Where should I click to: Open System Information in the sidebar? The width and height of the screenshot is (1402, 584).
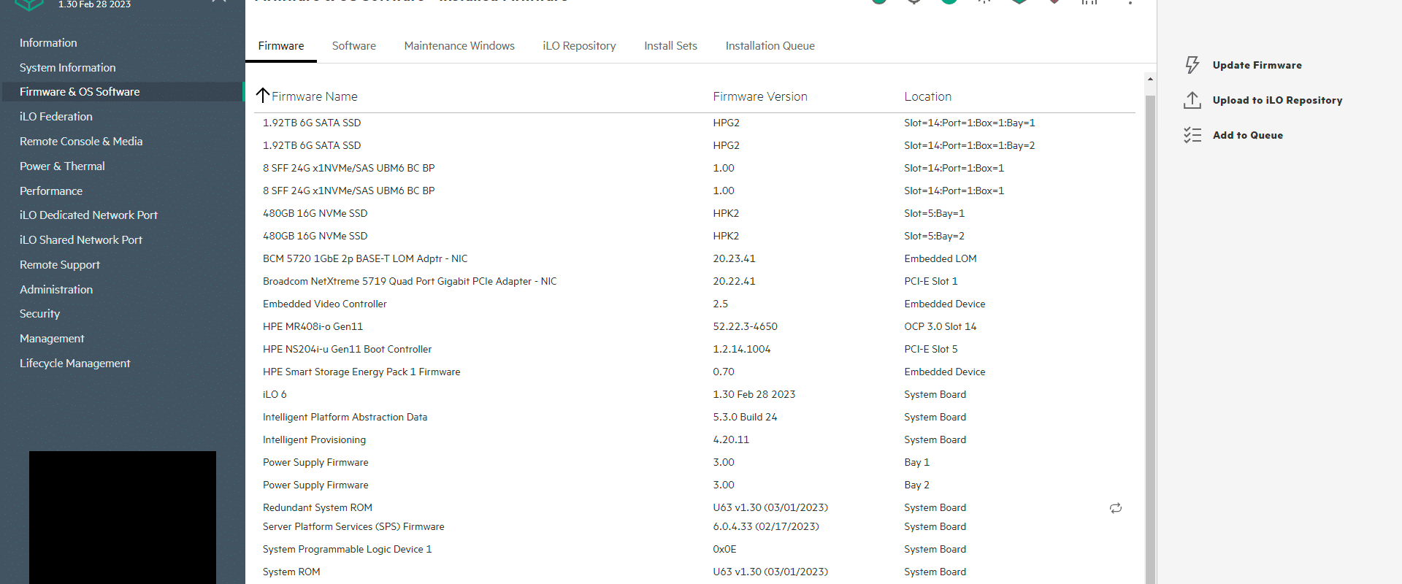pyautogui.click(x=67, y=68)
